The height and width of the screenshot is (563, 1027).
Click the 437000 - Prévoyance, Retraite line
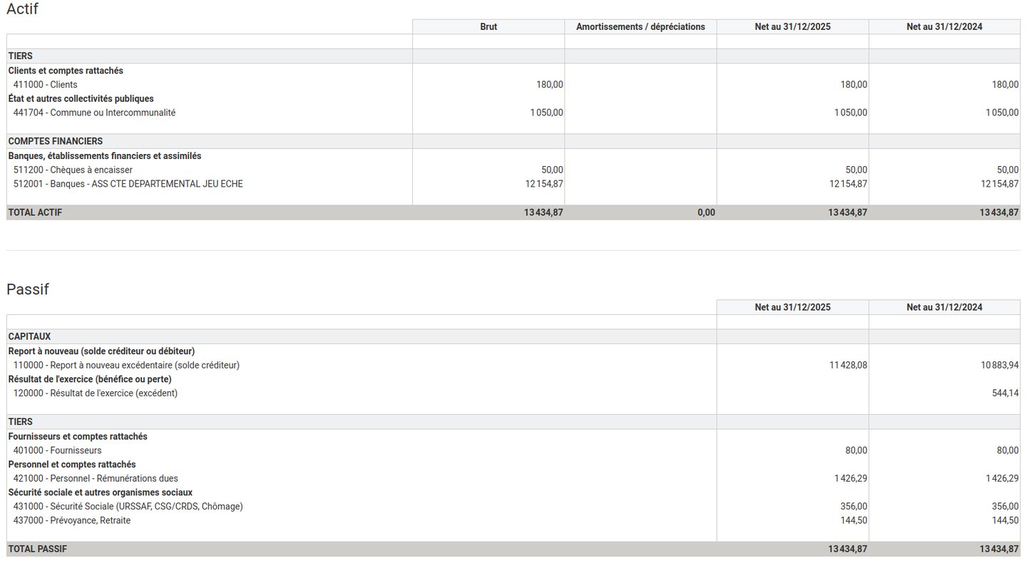point(71,520)
